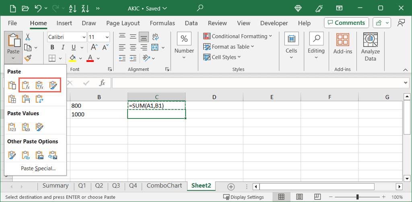The width and height of the screenshot is (412, 202).
Task: Toggle Bottom Align
Action: (144, 37)
